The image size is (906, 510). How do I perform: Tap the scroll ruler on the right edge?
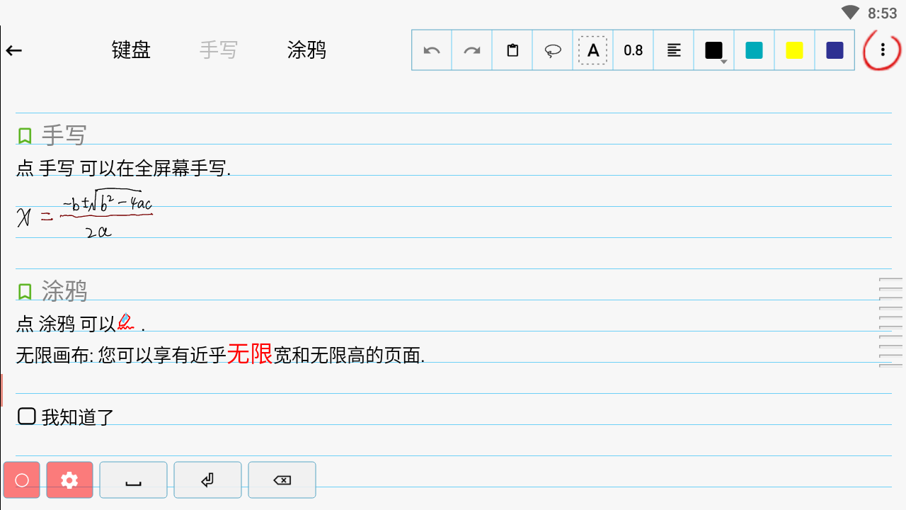pyautogui.click(x=890, y=322)
